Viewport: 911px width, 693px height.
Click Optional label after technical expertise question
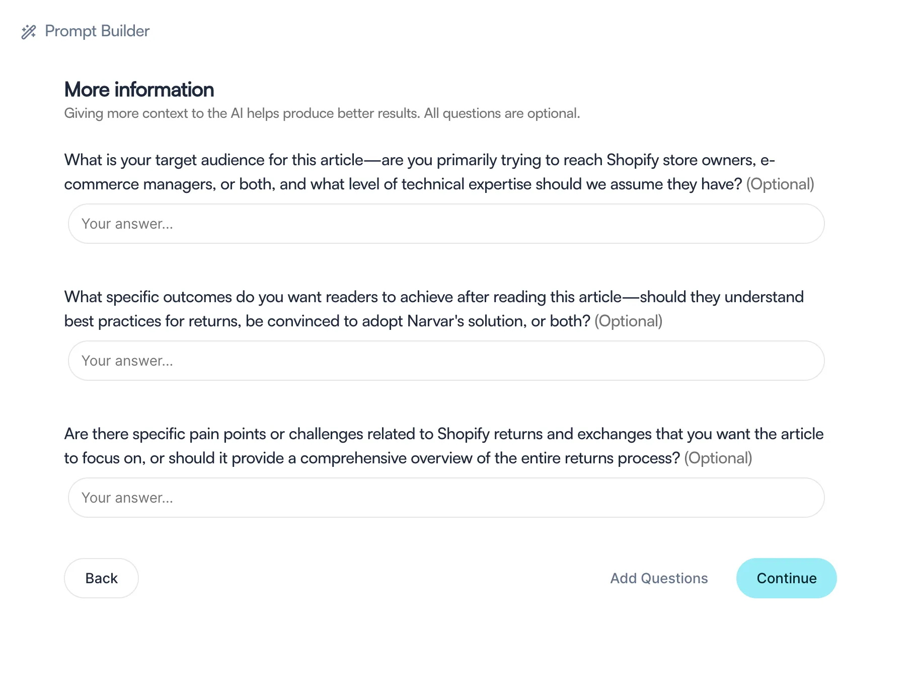[x=780, y=184]
